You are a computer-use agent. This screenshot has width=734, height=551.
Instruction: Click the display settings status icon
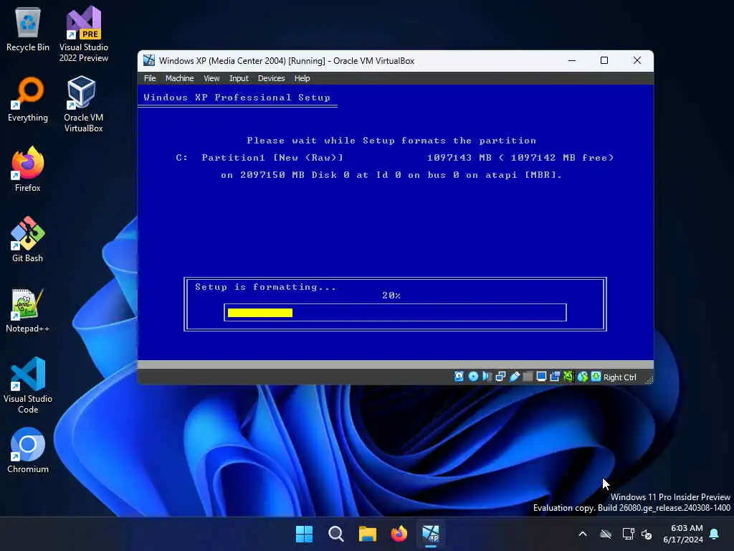[542, 377]
